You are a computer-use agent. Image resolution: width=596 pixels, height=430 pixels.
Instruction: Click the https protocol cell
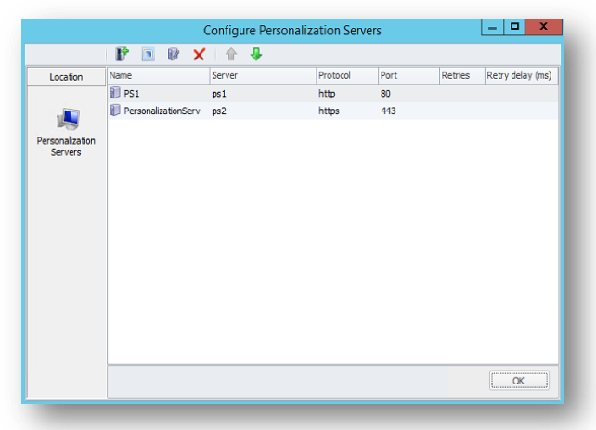click(329, 111)
